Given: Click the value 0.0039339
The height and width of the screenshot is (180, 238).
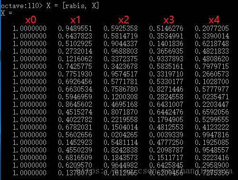Looking at the screenshot, I should 166,135.
